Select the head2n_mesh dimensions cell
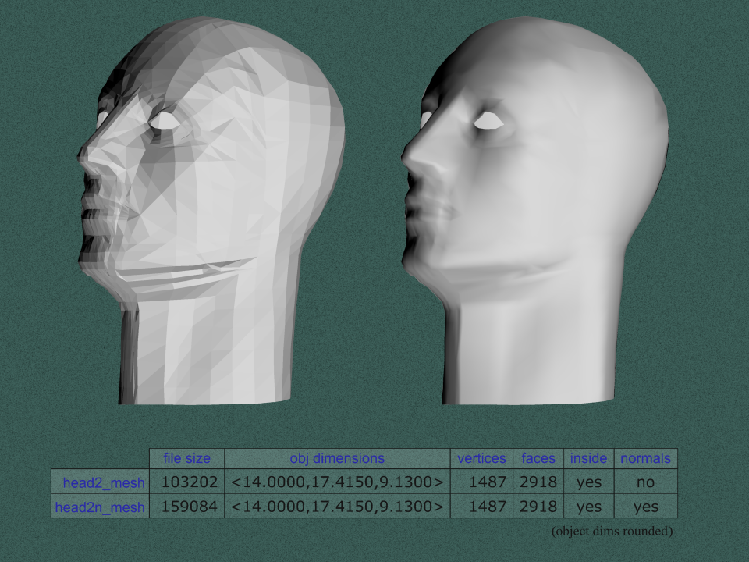Screen dimensions: 749x562 click(x=337, y=507)
